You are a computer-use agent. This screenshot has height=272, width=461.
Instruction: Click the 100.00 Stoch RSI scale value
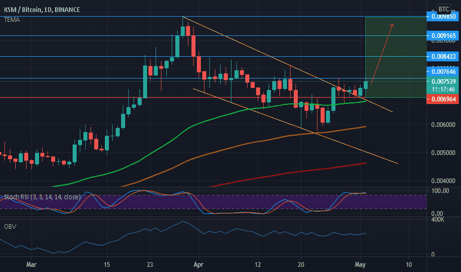440,191
